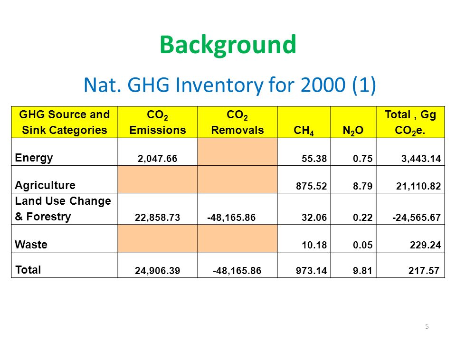Select total CH4 value 973.14

coord(312,271)
